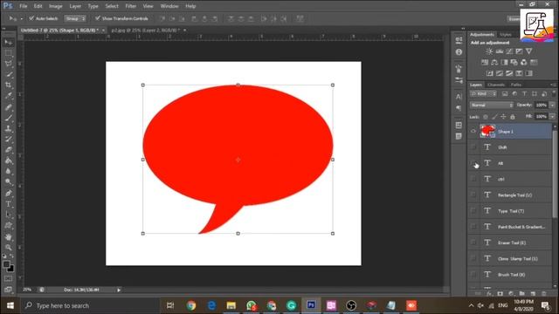Click the Windows search box
The height and width of the screenshot is (314, 559).
(90, 305)
